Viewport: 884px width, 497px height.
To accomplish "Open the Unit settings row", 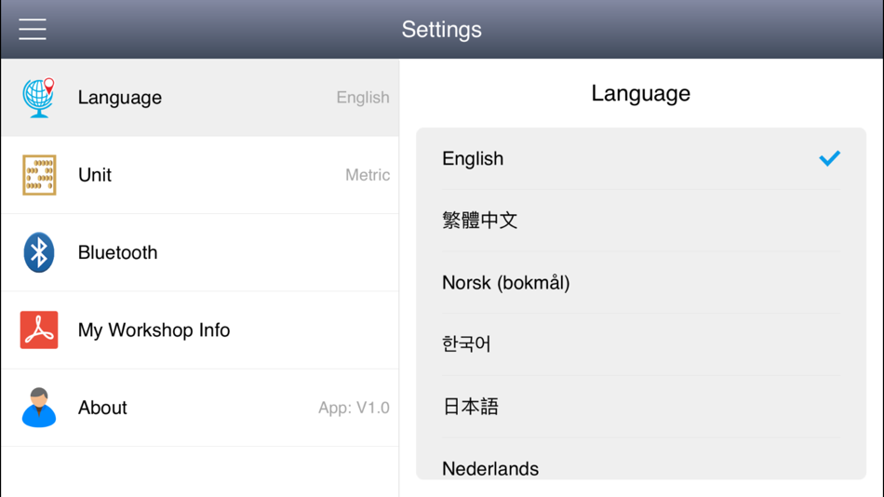I will coord(200,175).
